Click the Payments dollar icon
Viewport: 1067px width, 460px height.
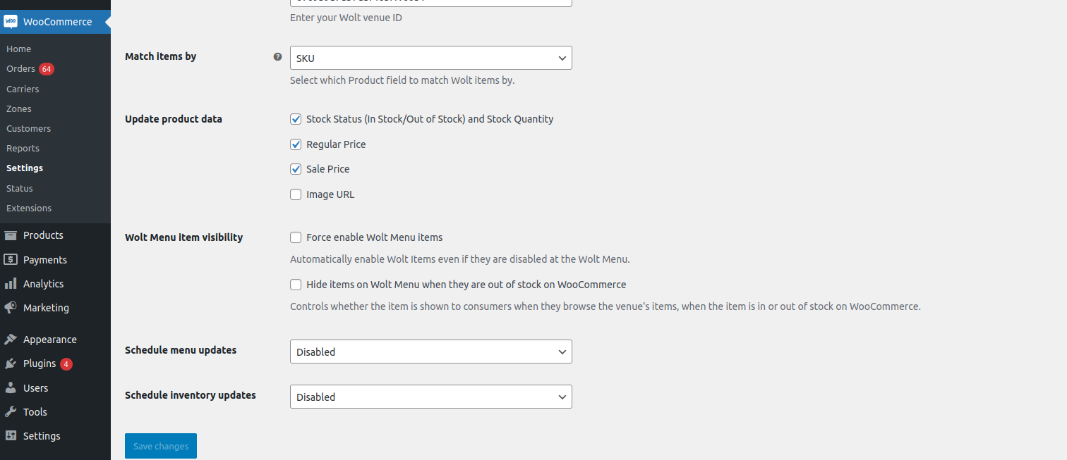click(x=11, y=259)
